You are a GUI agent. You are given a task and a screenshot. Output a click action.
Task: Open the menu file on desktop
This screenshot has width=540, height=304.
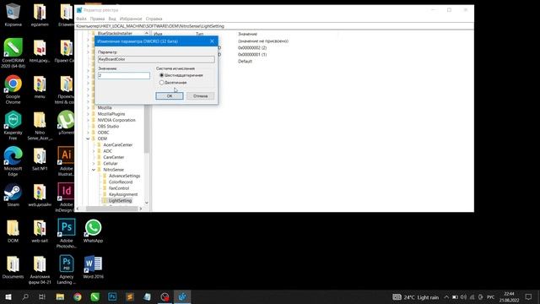40,86
